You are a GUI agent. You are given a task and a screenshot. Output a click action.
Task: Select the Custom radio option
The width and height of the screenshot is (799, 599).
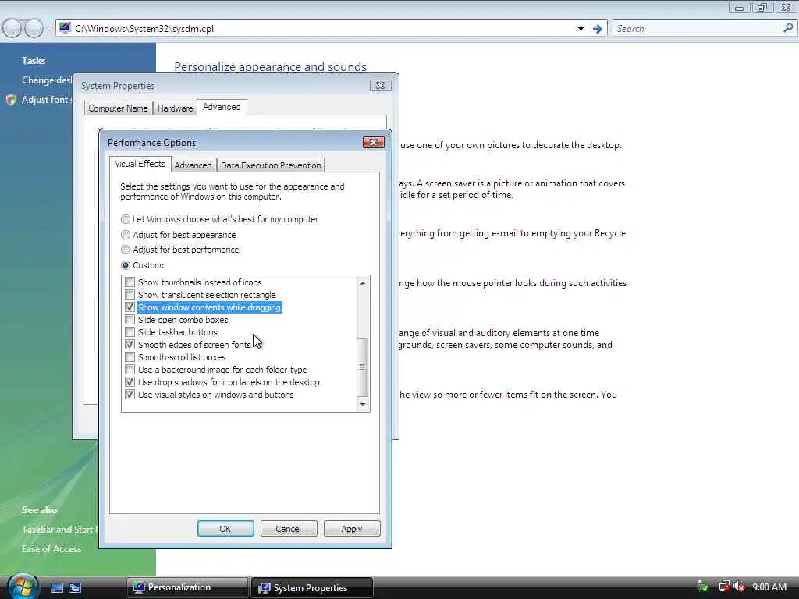(126, 265)
